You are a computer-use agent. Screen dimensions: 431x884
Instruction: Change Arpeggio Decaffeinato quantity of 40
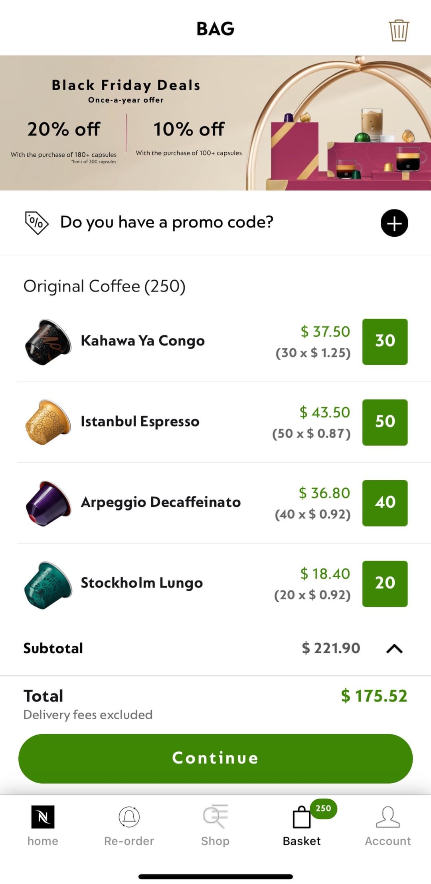[x=385, y=503]
